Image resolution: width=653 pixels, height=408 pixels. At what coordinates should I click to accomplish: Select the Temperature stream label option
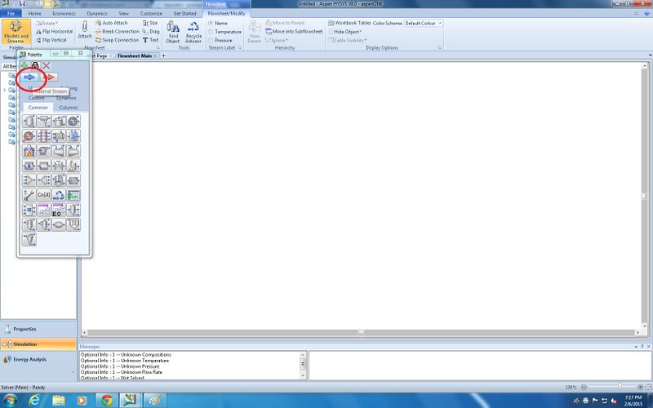[x=225, y=31]
